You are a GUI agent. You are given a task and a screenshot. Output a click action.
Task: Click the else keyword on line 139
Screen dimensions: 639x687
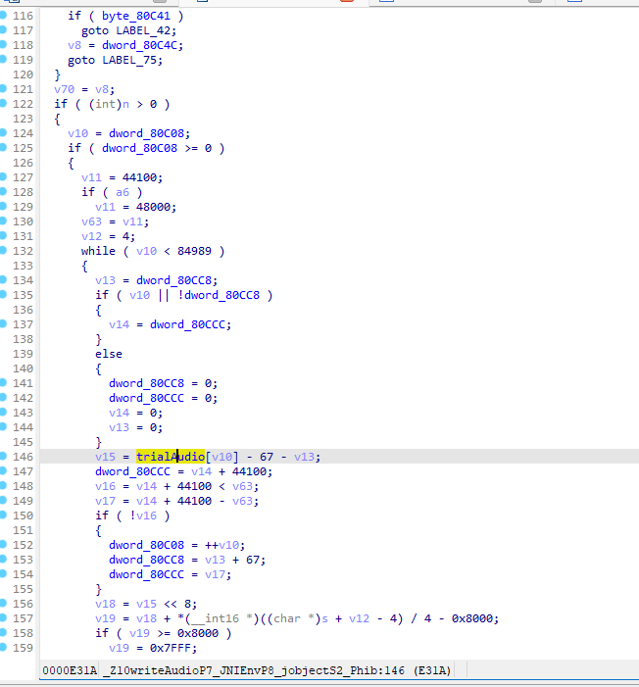(x=109, y=354)
